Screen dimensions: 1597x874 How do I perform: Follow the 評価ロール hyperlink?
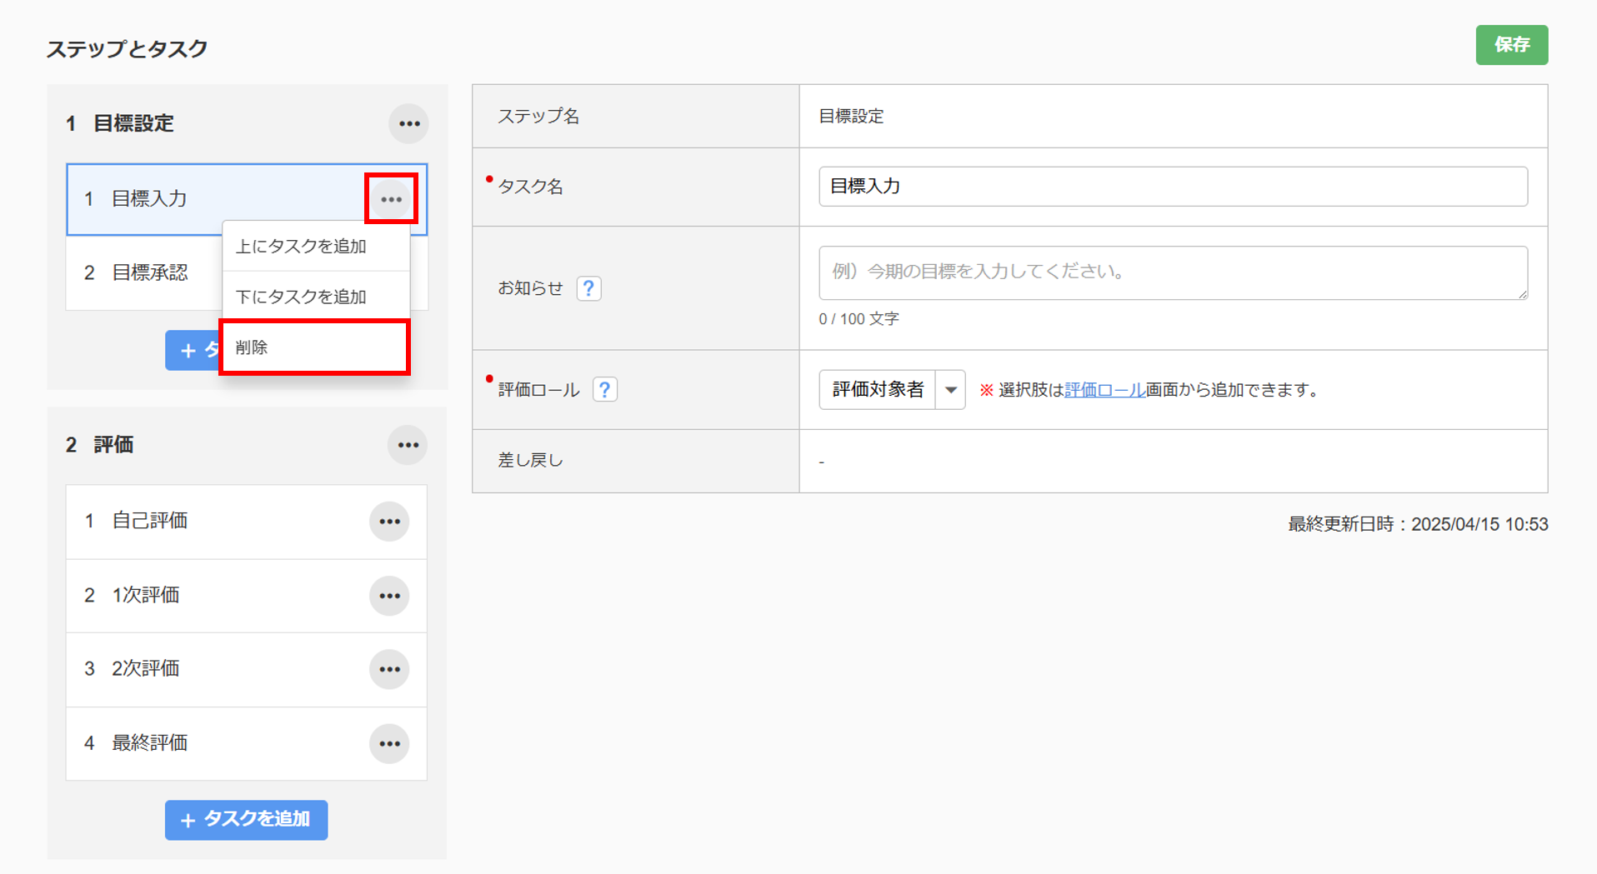pos(1104,390)
